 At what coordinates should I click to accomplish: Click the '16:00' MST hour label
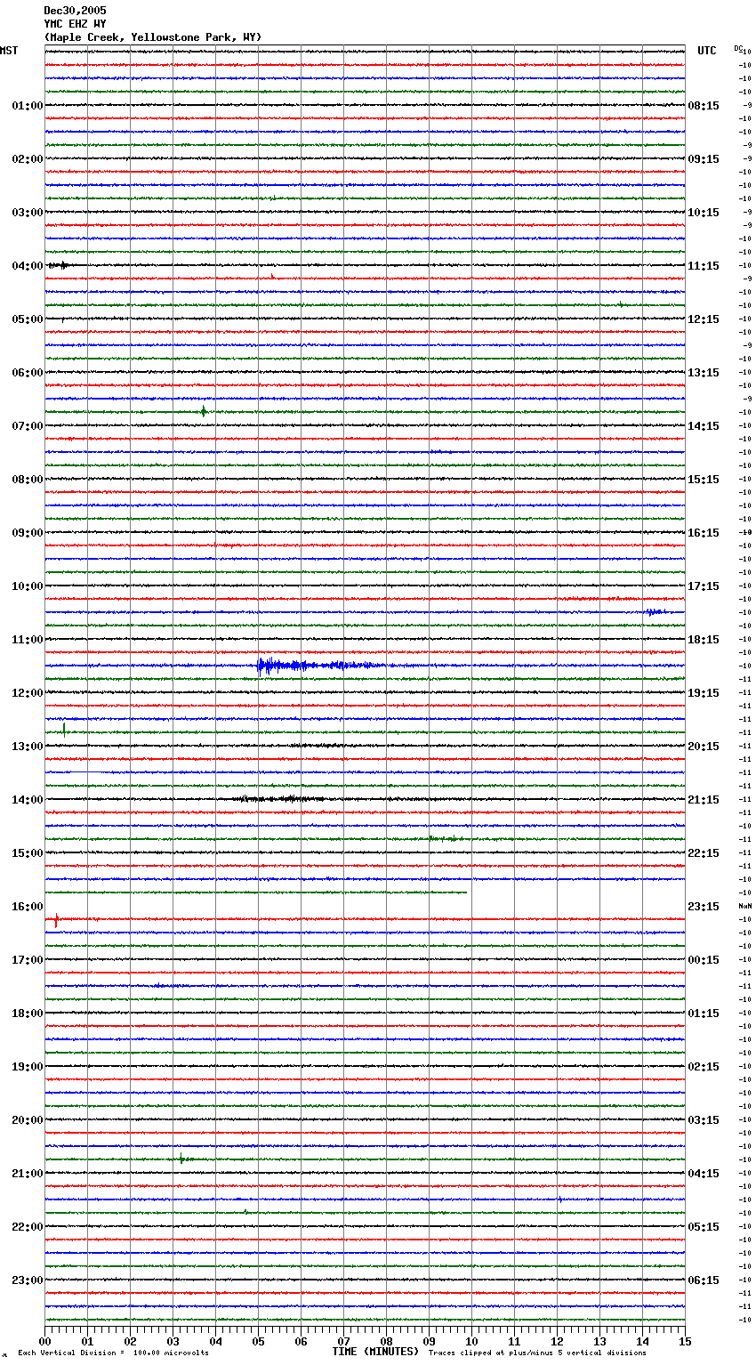pos(28,907)
